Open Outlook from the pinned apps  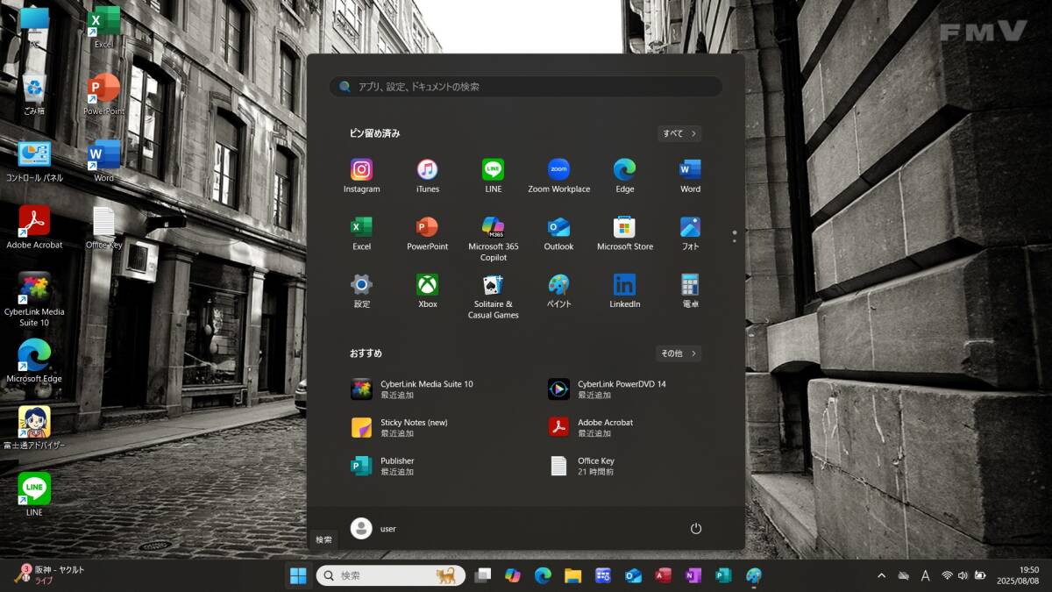tap(558, 234)
